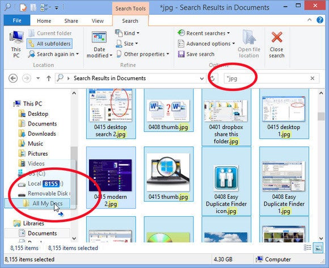Image resolution: width=329 pixels, height=268 pixels.
Task: Open Music in the navigation pane
Action: [x=31, y=144]
